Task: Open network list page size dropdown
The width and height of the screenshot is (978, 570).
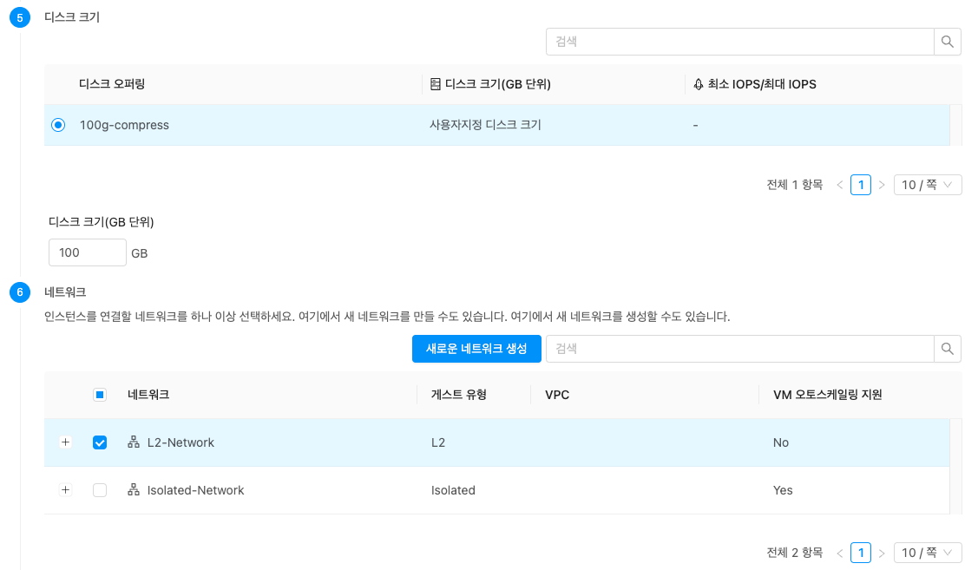Action: coord(927,553)
